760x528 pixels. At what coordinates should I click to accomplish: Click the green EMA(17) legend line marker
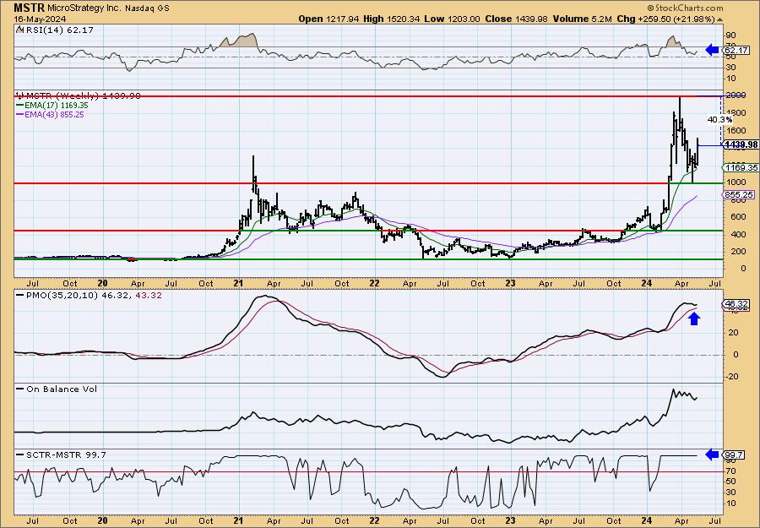pyautogui.click(x=19, y=106)
